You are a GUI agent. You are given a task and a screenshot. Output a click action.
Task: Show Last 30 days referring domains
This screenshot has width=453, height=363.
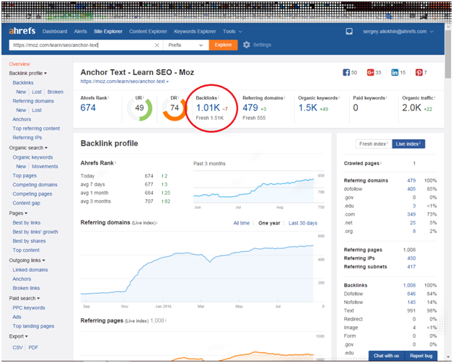pyautogui.click(x=303, y=223)
